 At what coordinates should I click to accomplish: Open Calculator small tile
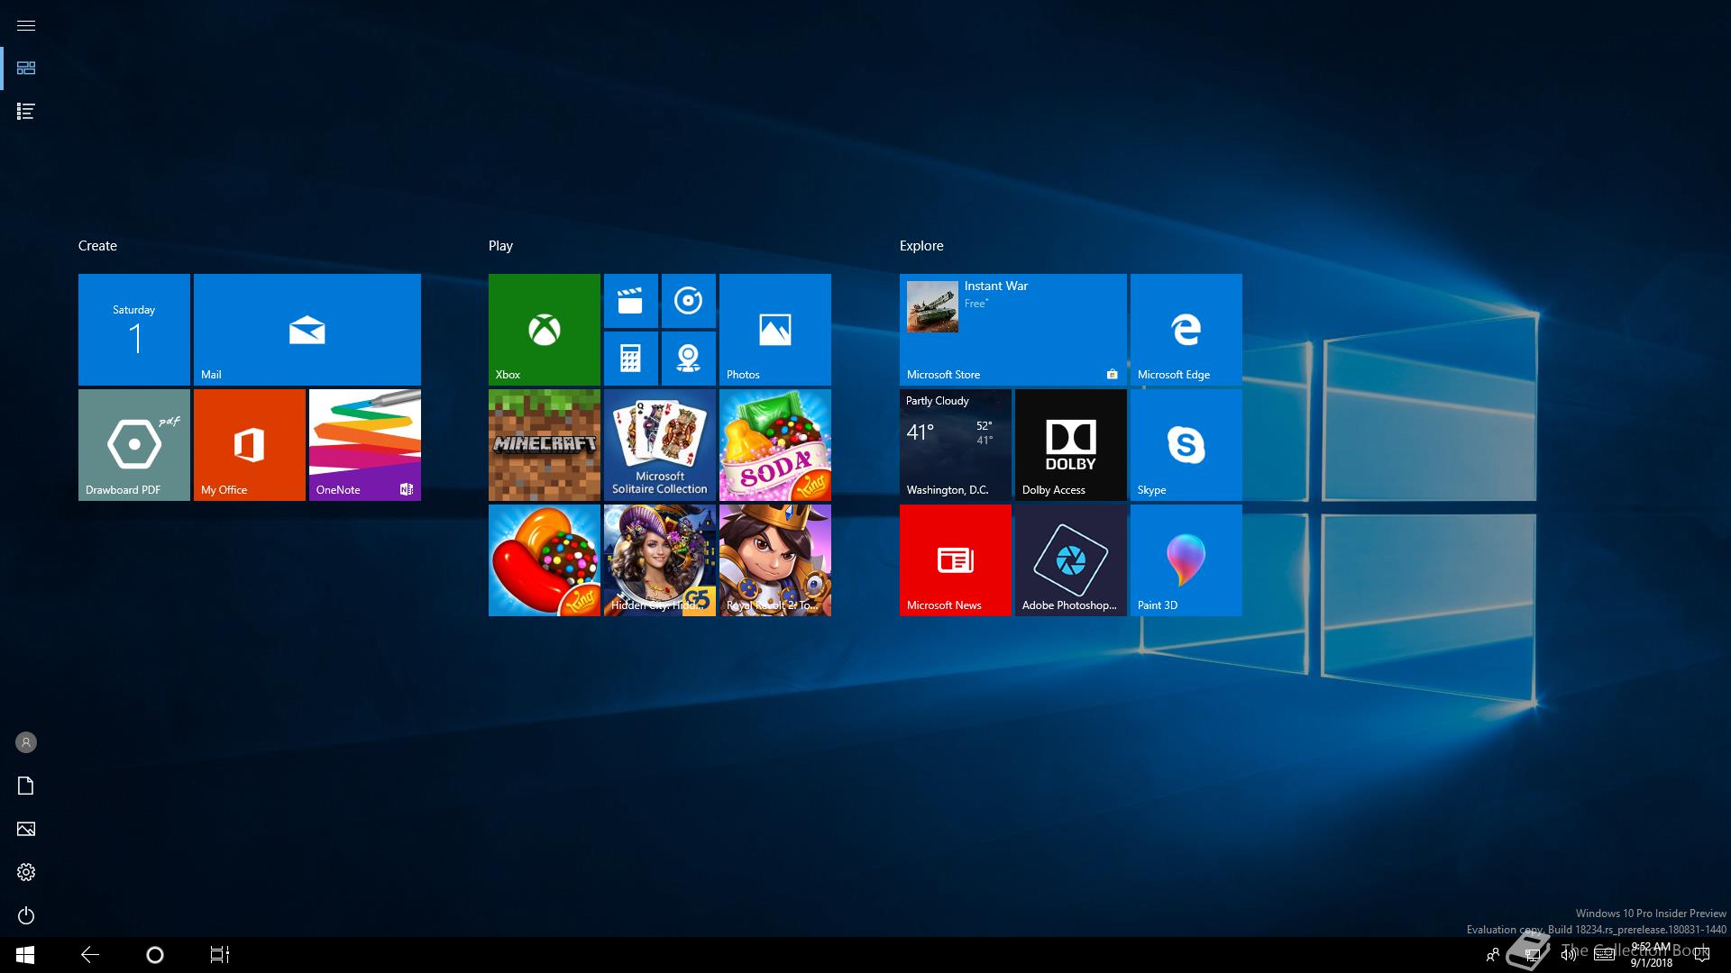[631, 359]
